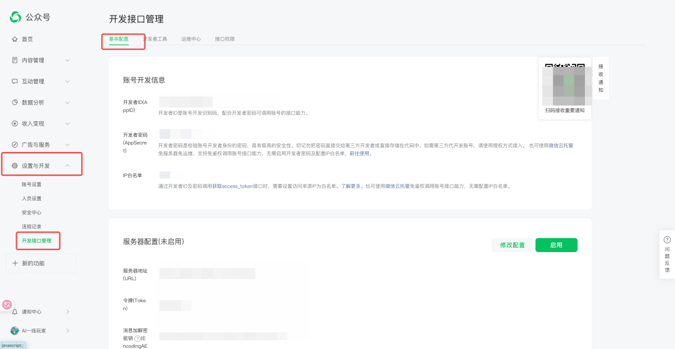Collapse 设置与开发 using its up arrow
The image size is (675, 349).
67,166
